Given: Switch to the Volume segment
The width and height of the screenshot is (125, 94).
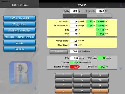Looking at the screenshot, I should click(x=100, y=16).
